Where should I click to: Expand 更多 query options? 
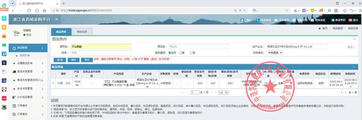(351, 47)
